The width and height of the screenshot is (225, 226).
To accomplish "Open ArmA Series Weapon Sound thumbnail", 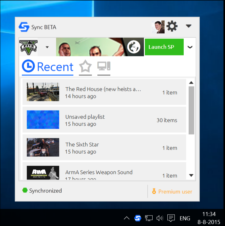I will pyautogui.click(x=43, y=173).
